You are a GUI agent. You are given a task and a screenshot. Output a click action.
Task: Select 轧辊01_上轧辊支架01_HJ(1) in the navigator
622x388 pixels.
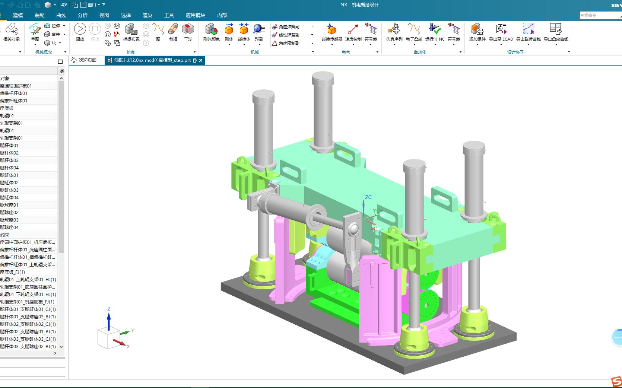28,279
